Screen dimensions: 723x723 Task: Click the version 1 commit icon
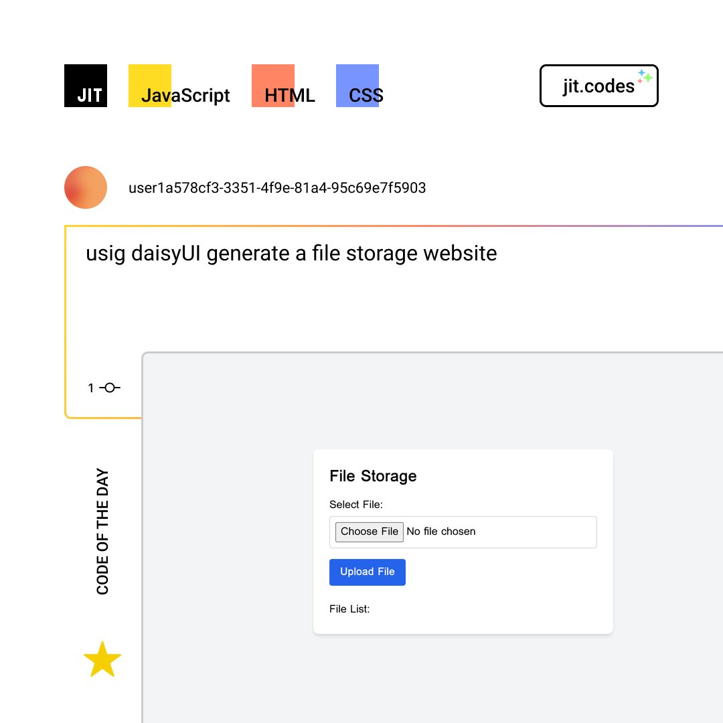pos(110,388)
